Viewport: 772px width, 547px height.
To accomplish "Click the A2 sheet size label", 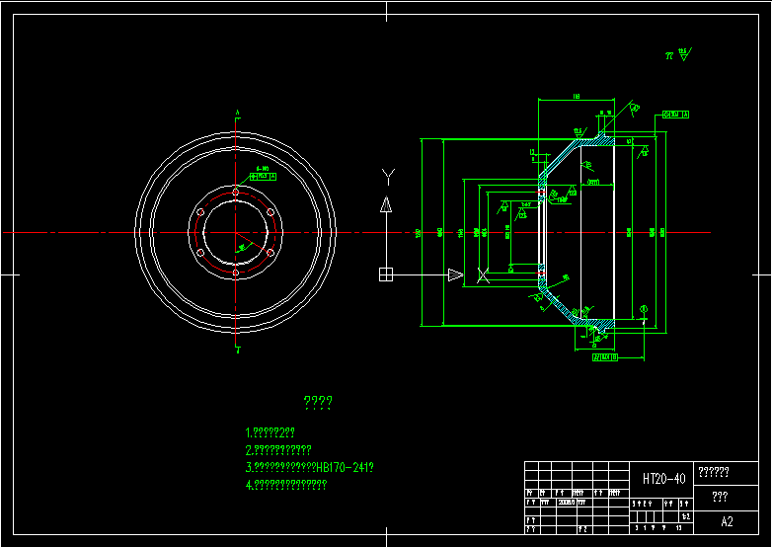I will (x=727, y=522).
